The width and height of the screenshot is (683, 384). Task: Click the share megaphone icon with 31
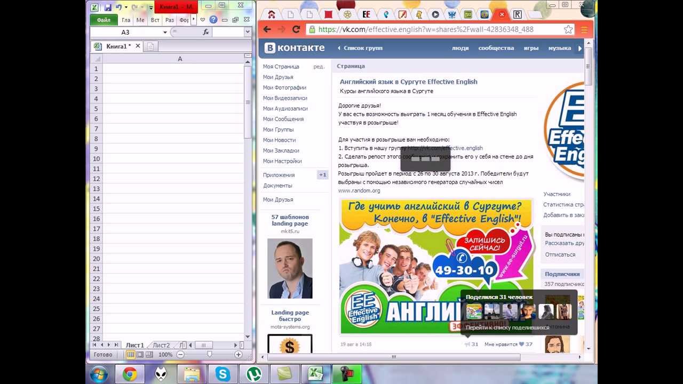point(467,345)
